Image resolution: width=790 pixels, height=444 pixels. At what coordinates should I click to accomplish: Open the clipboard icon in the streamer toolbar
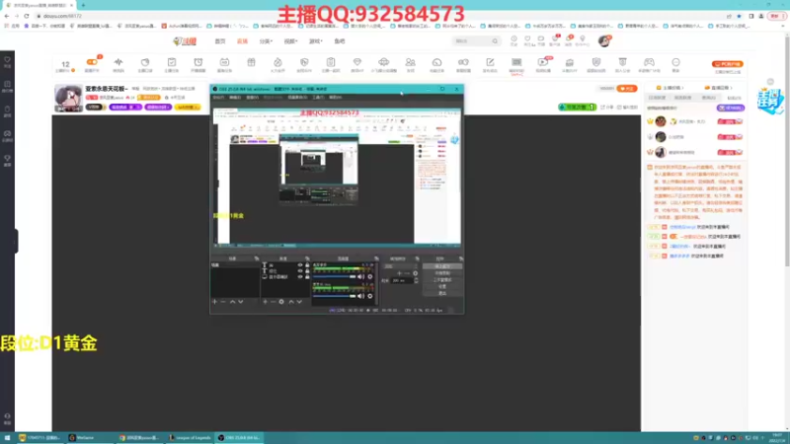click(331, 62)
